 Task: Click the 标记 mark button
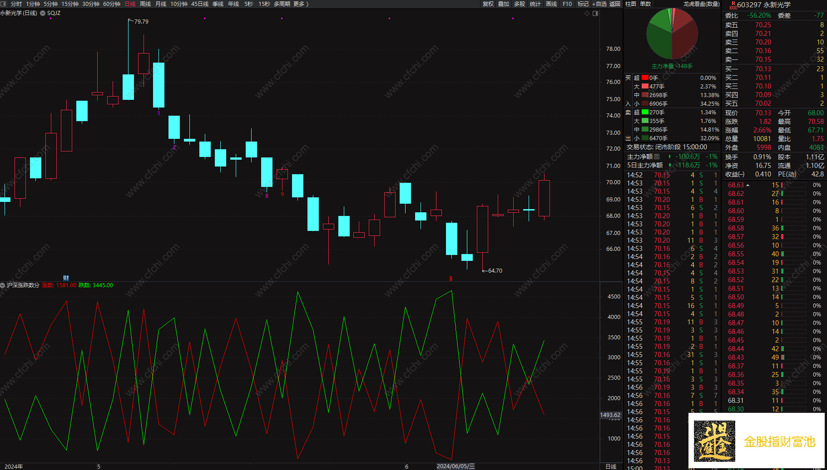tap(583, 4)
